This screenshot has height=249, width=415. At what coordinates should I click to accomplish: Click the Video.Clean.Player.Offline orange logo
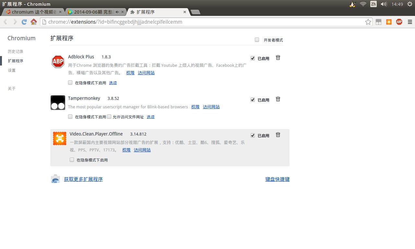click(60, 138)
